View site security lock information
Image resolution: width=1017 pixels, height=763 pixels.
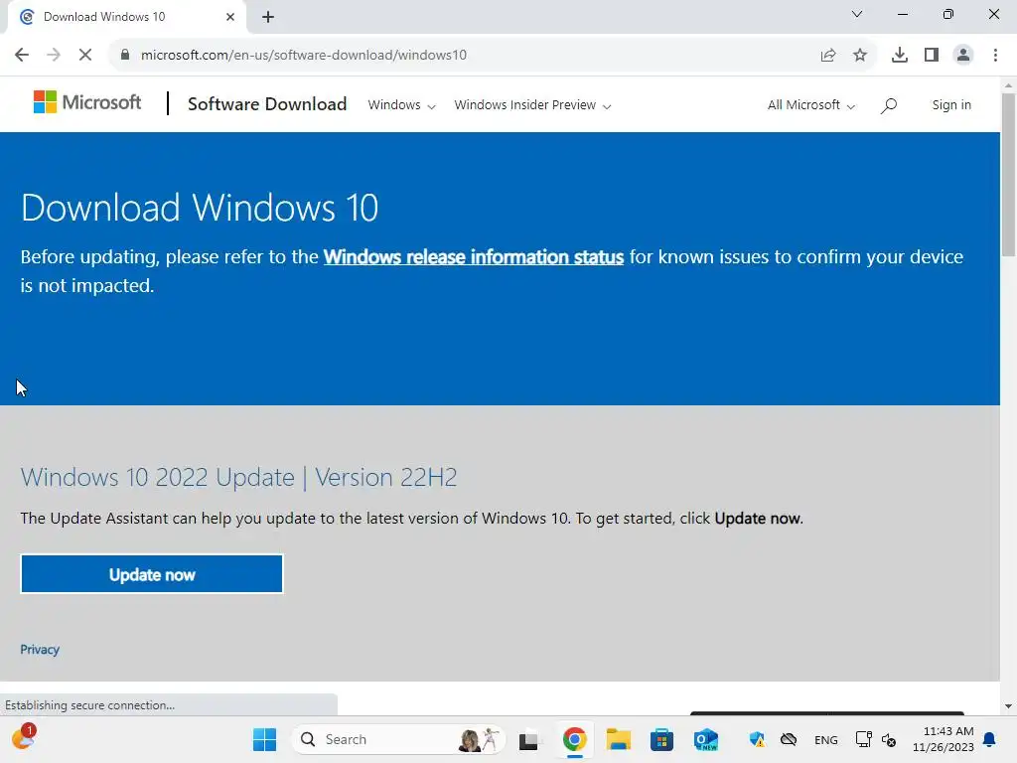point(125,55)
